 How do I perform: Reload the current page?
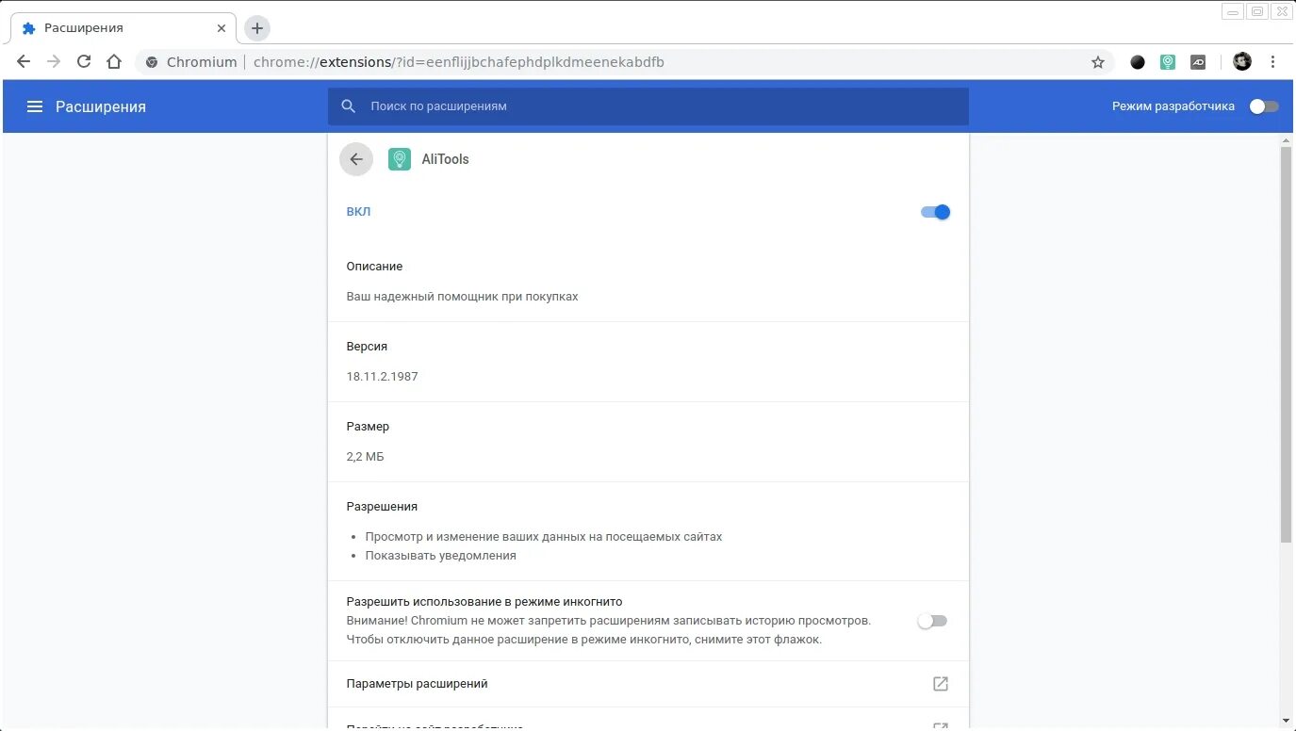pyautogui.click(x=84, y=61)
